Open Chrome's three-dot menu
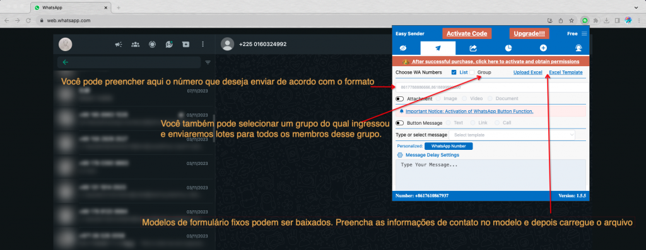The height and width of the screenshot is (250, 646). point(639,20)
